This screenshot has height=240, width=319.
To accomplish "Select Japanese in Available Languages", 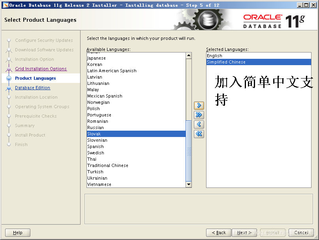I will [136, 58].
